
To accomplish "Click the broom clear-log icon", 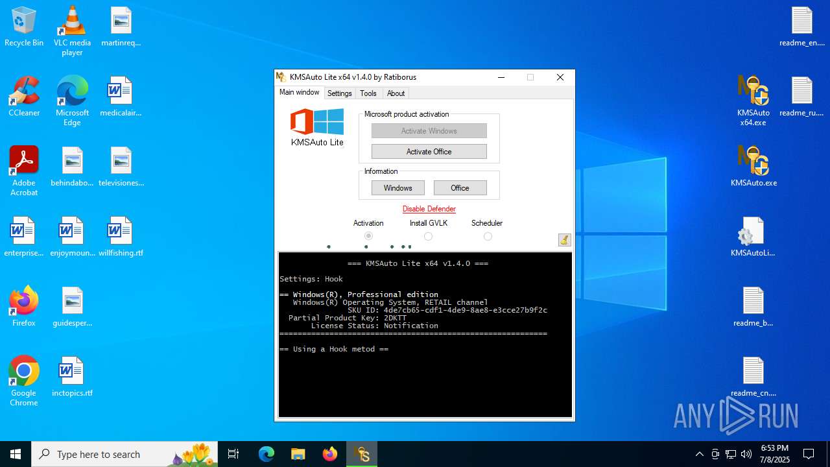I will point(564,240).
